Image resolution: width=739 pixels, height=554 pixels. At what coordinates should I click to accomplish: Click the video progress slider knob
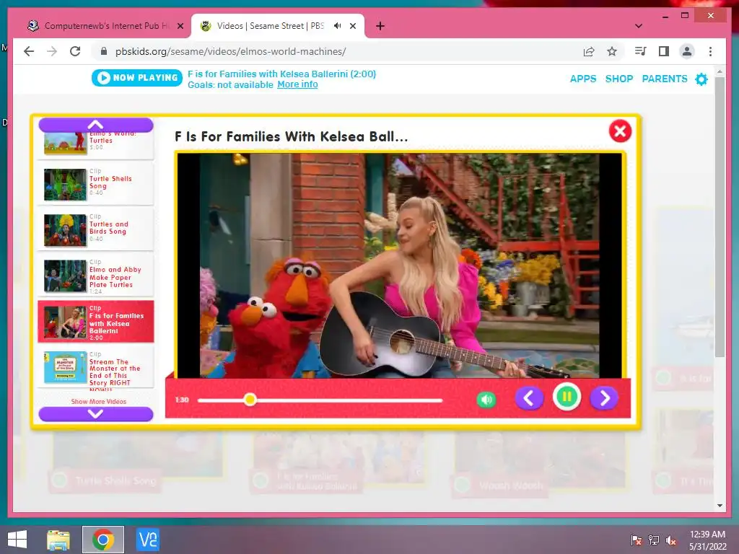[x=250, y=400]
